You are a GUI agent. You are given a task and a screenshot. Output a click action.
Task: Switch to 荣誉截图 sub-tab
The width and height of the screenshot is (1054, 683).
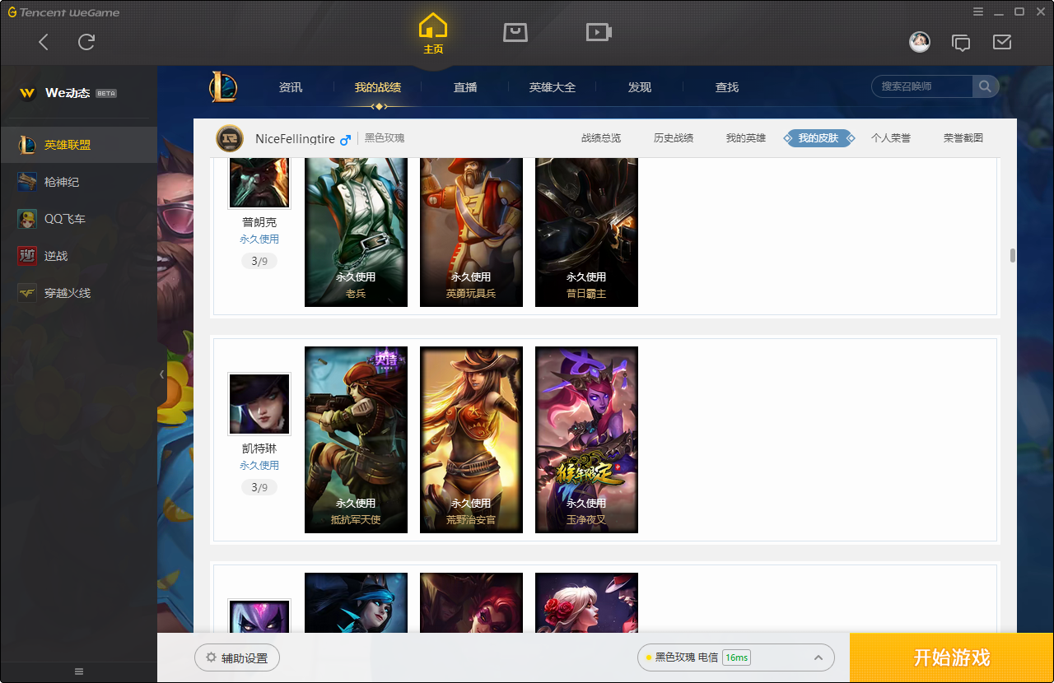(963, 138)
